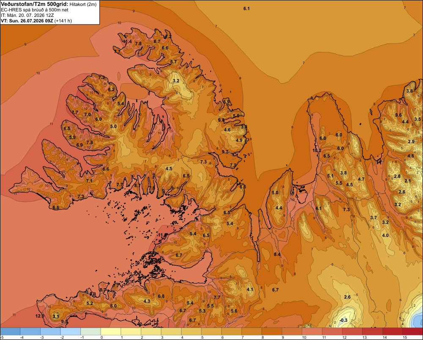Choose the orange legend swatch between 7 and 8
Image resolution: width=423 pixels, height=340 pixels.
(252, 332)
